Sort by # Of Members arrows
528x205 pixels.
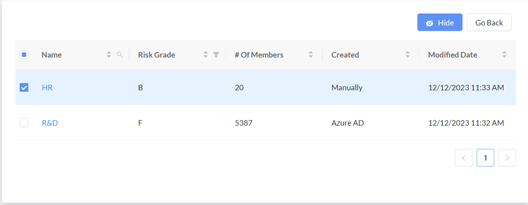311,55
